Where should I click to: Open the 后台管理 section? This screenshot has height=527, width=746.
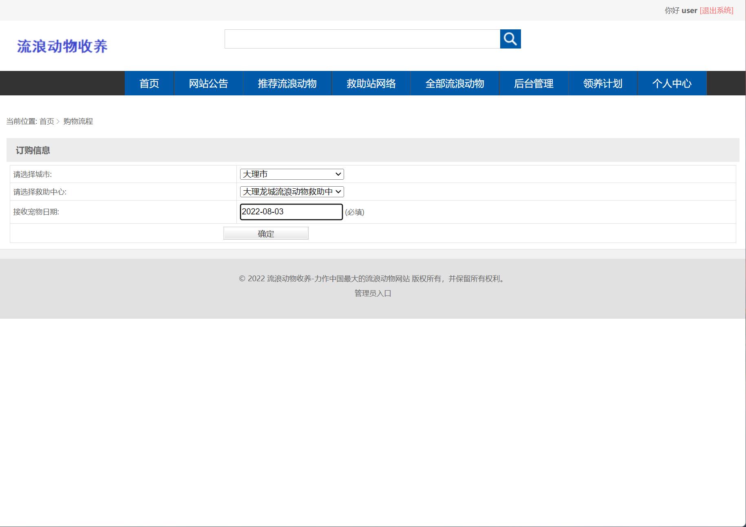click(x=534, y=83)
